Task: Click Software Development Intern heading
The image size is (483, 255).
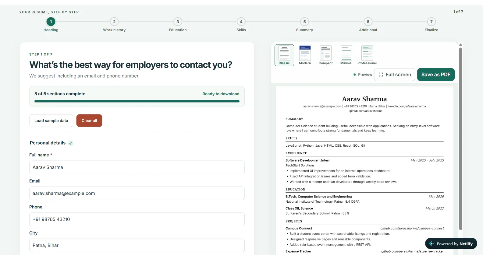Action: click(308, 160)
